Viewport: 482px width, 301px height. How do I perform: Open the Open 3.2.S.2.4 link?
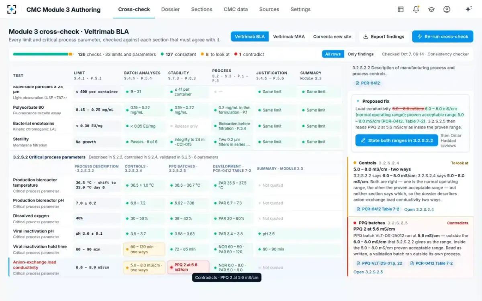coord(419,209)
